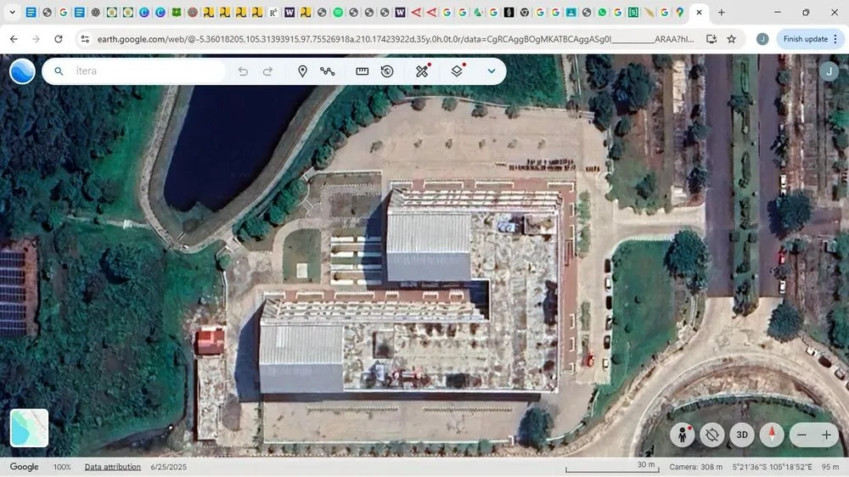Open the satellite-style tools icon in toolbar
Screen dimensions: 849x477
(x=422, y=71)
